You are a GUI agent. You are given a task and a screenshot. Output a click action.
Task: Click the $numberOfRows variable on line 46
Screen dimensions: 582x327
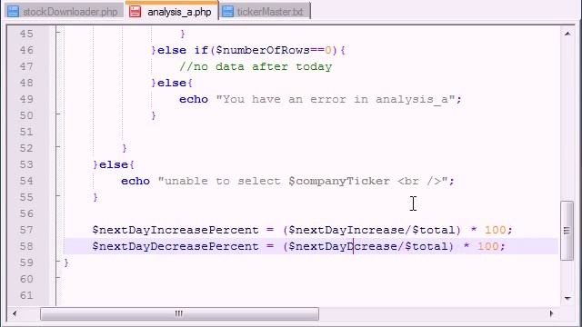[x=263, y=50]
